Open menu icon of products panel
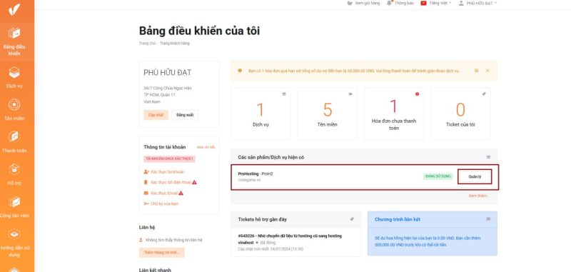 [488, 157]
